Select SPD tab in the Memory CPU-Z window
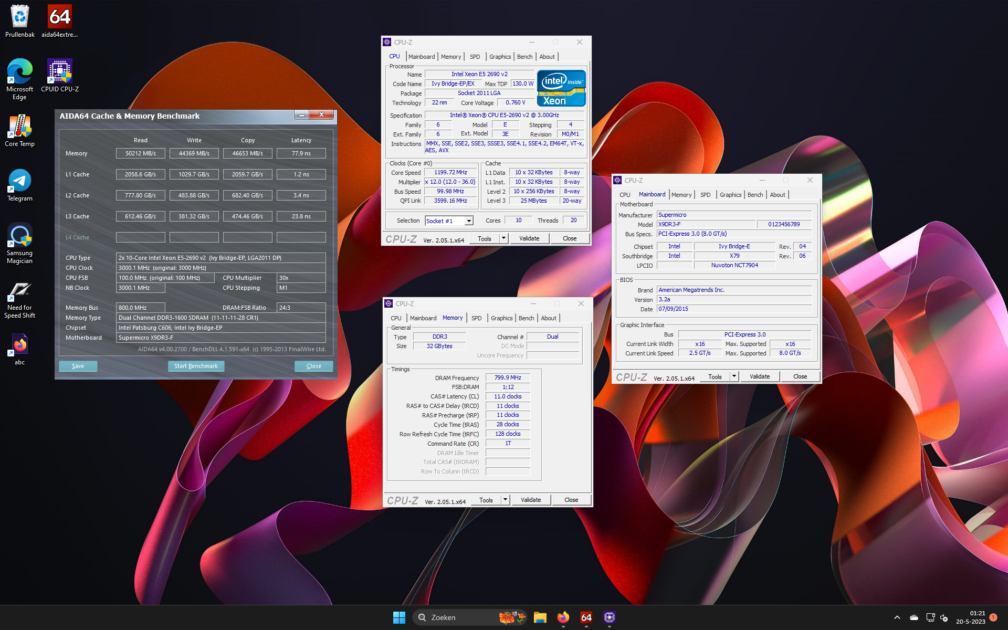Viewport: 1008px width, 630px height. [477, 318]
